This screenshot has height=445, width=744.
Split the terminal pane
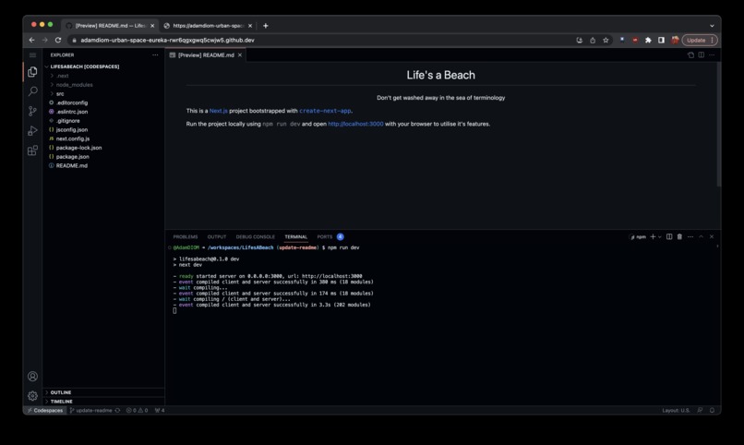point(669,236)
